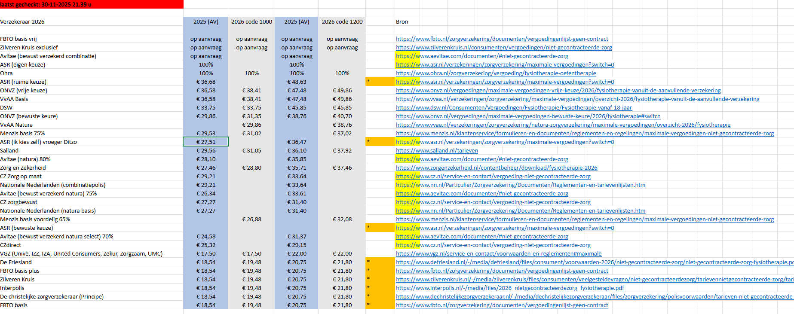Open the aevitae.com link for Avitae combinatie row
This screenshot has height=314, width=794.
point(482,56)
